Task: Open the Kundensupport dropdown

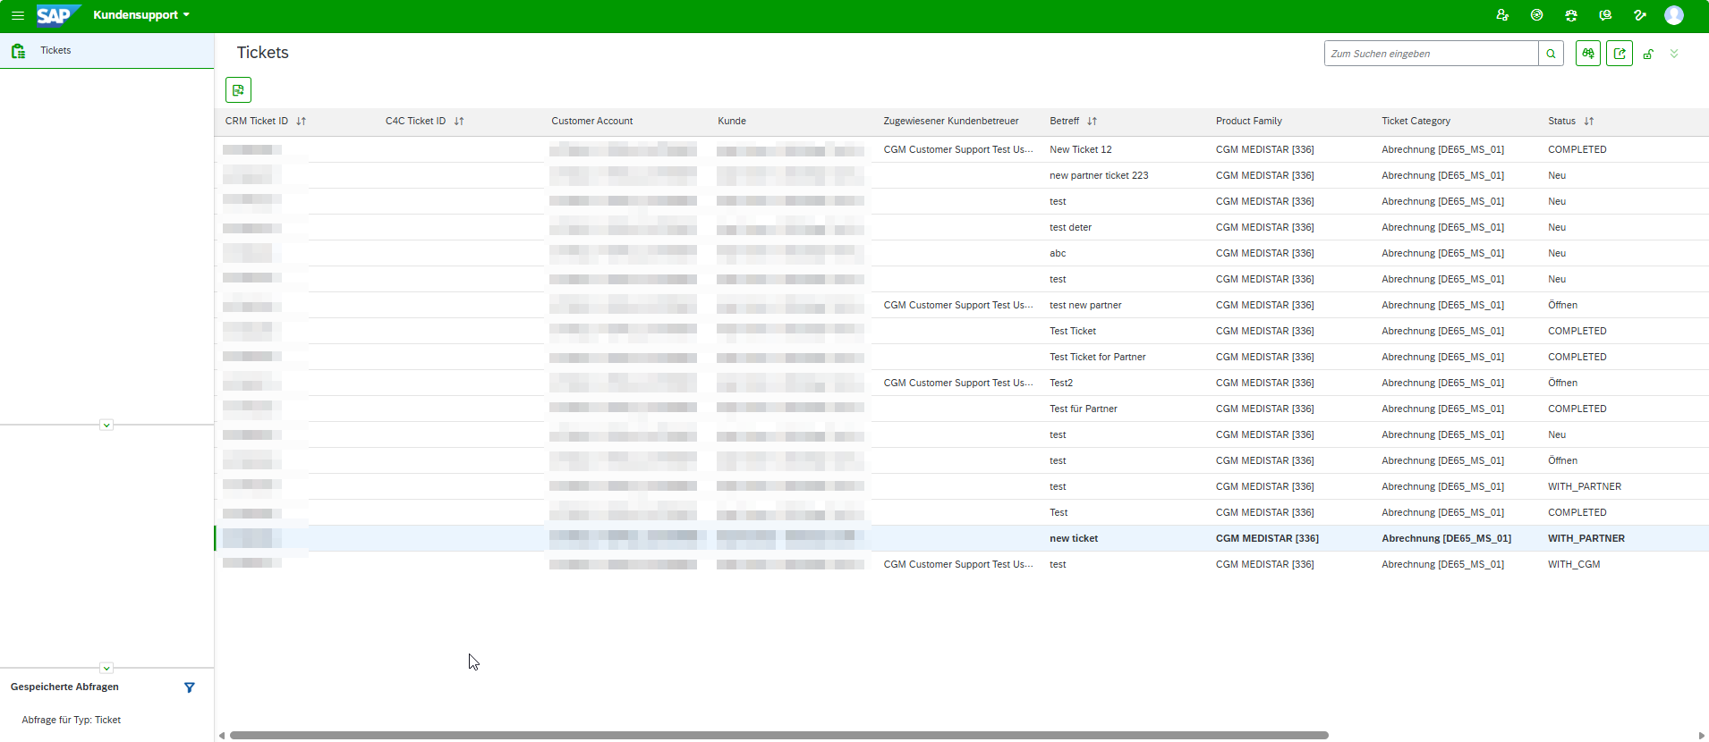Action: click(x=141, y=15)
